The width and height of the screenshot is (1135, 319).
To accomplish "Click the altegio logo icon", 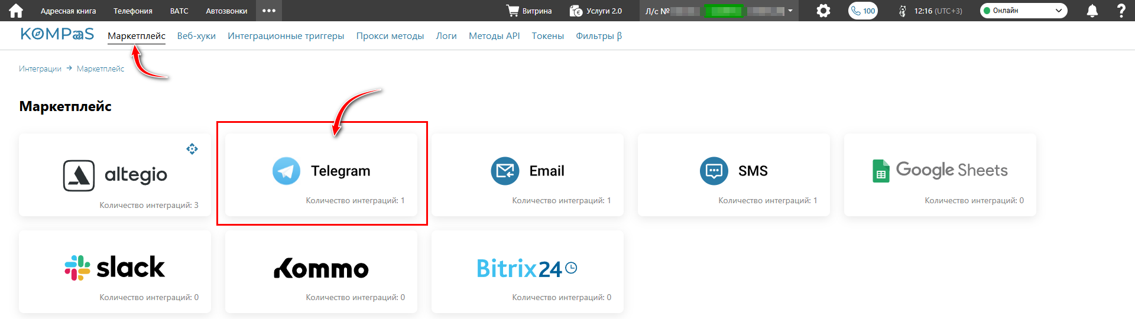I will click(x=79, y=175).
